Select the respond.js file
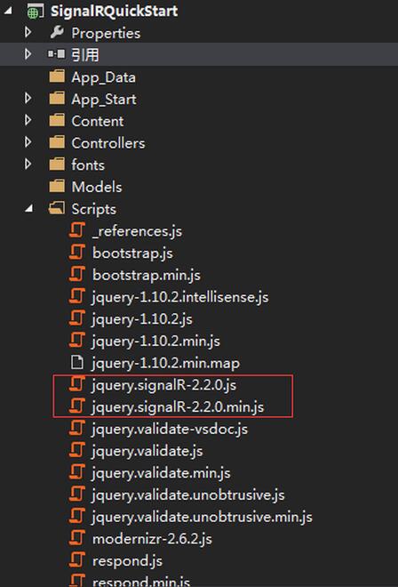Screen dimensions: 398x587 [x=127, y=561]
